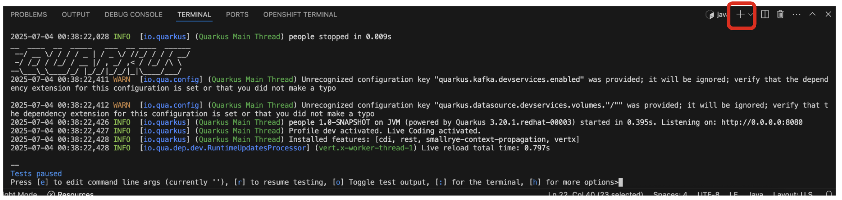
Task: Open the new terminal launch profile dropdown
Action: tap(751, 15)
